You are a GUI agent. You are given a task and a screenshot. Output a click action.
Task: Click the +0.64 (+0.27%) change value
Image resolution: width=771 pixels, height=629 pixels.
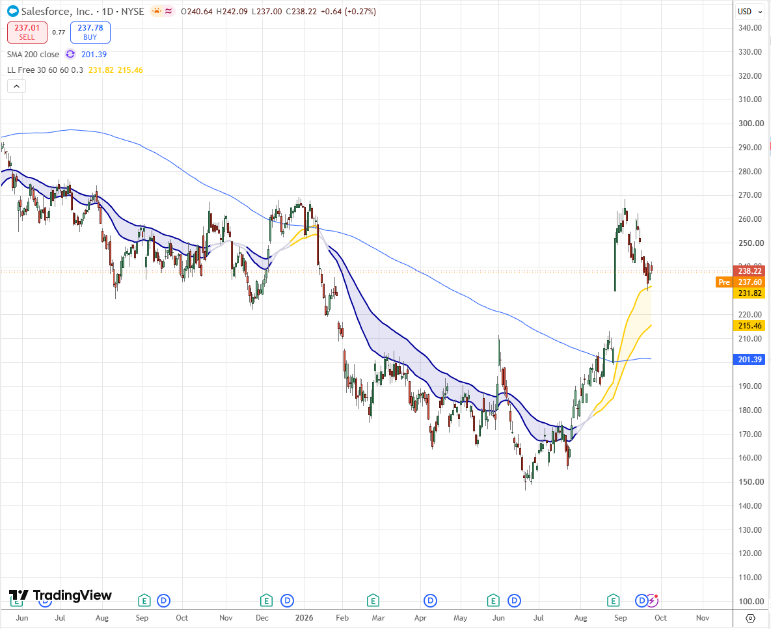[348, 11]
